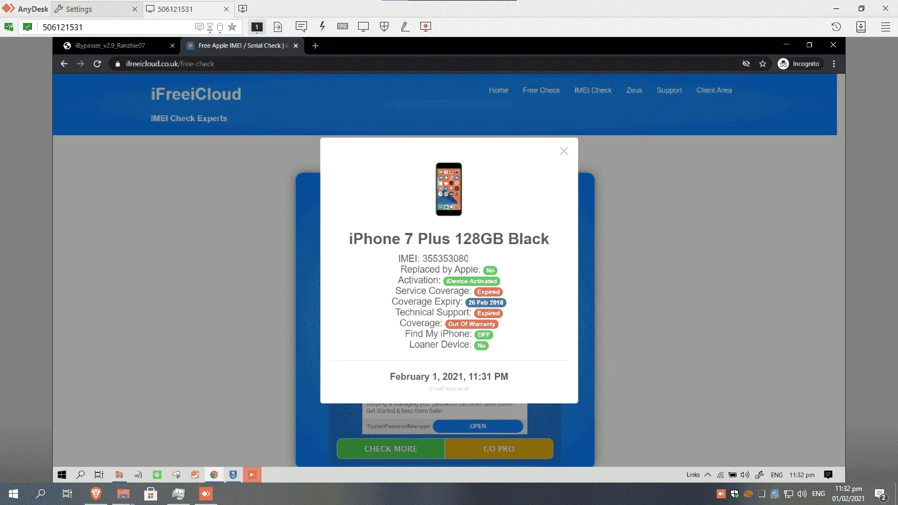The width and height of the screenshot is (898, 505).
Task: Click the GO PRO button
Action: click(x=499, y=449)
